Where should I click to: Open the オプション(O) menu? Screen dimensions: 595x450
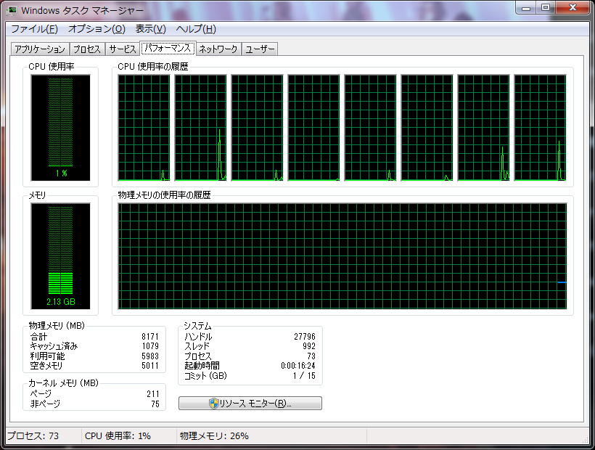coord(97,29)
